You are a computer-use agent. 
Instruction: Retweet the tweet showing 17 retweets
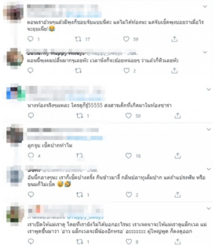pos(78,39)
